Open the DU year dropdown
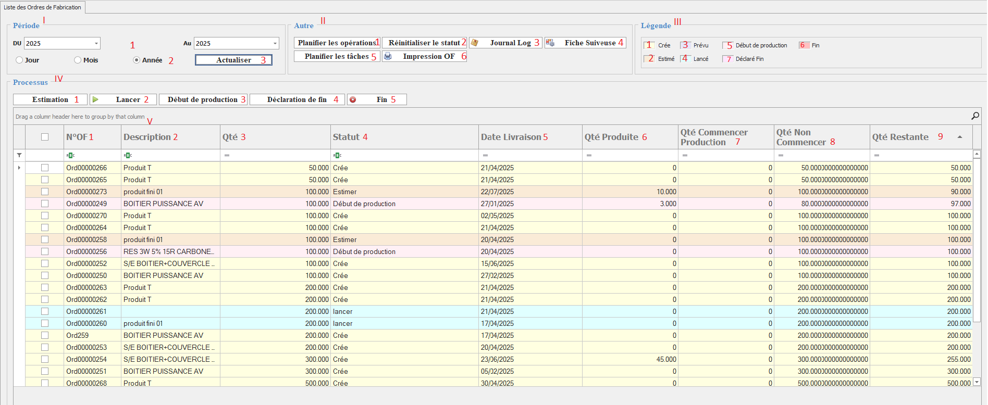The width and height of the screenshot is (988, 405). tap(96, 43)
